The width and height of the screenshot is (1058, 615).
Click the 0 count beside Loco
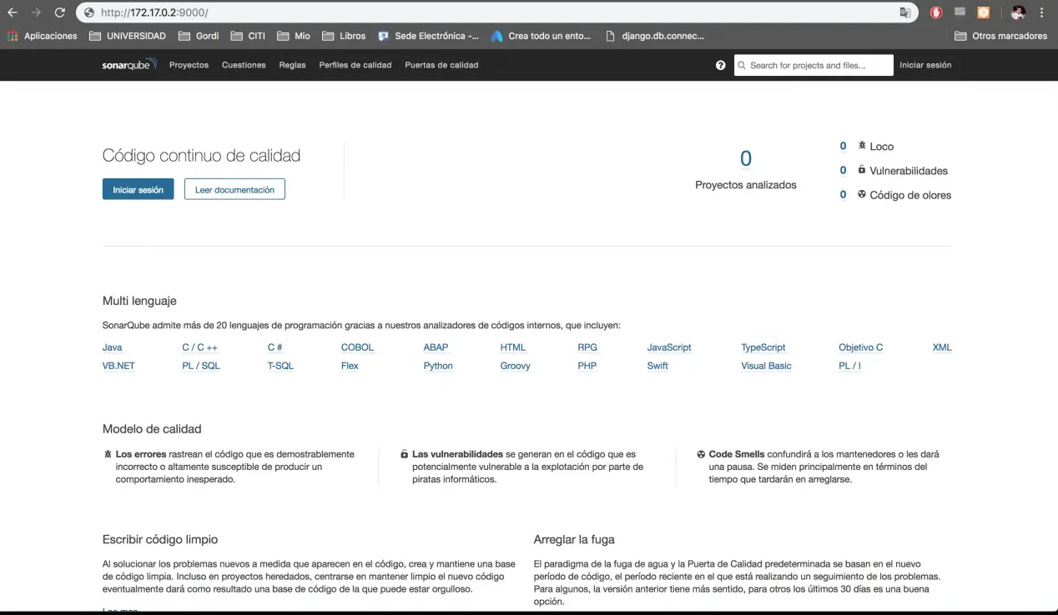click(843, 146)
